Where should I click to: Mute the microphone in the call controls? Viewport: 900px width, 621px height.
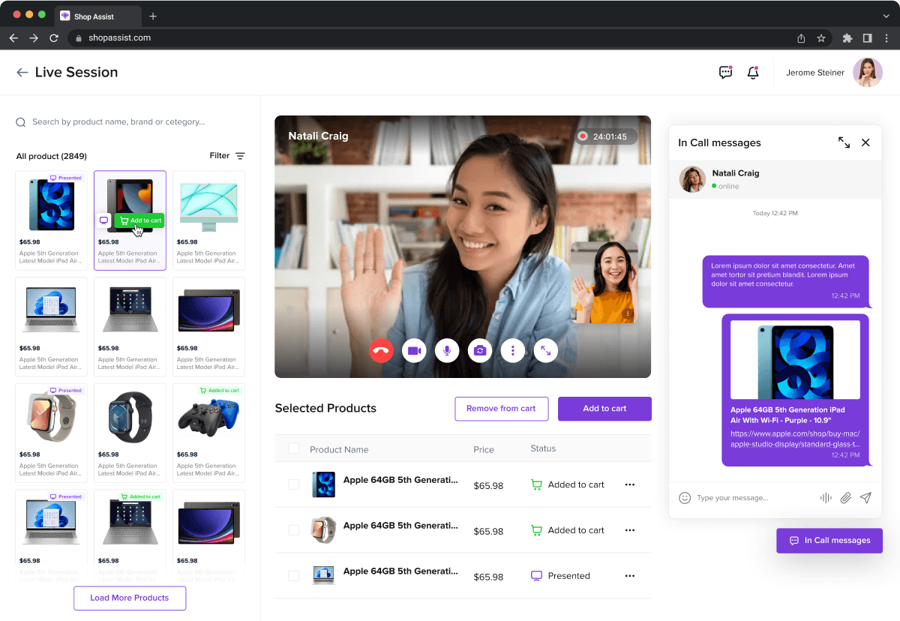point(447,350)
